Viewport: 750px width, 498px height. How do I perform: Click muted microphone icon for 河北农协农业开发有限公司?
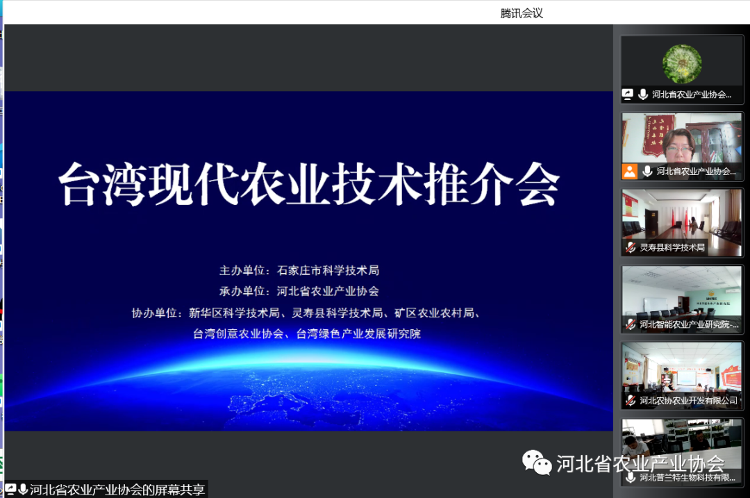(631, 400)
